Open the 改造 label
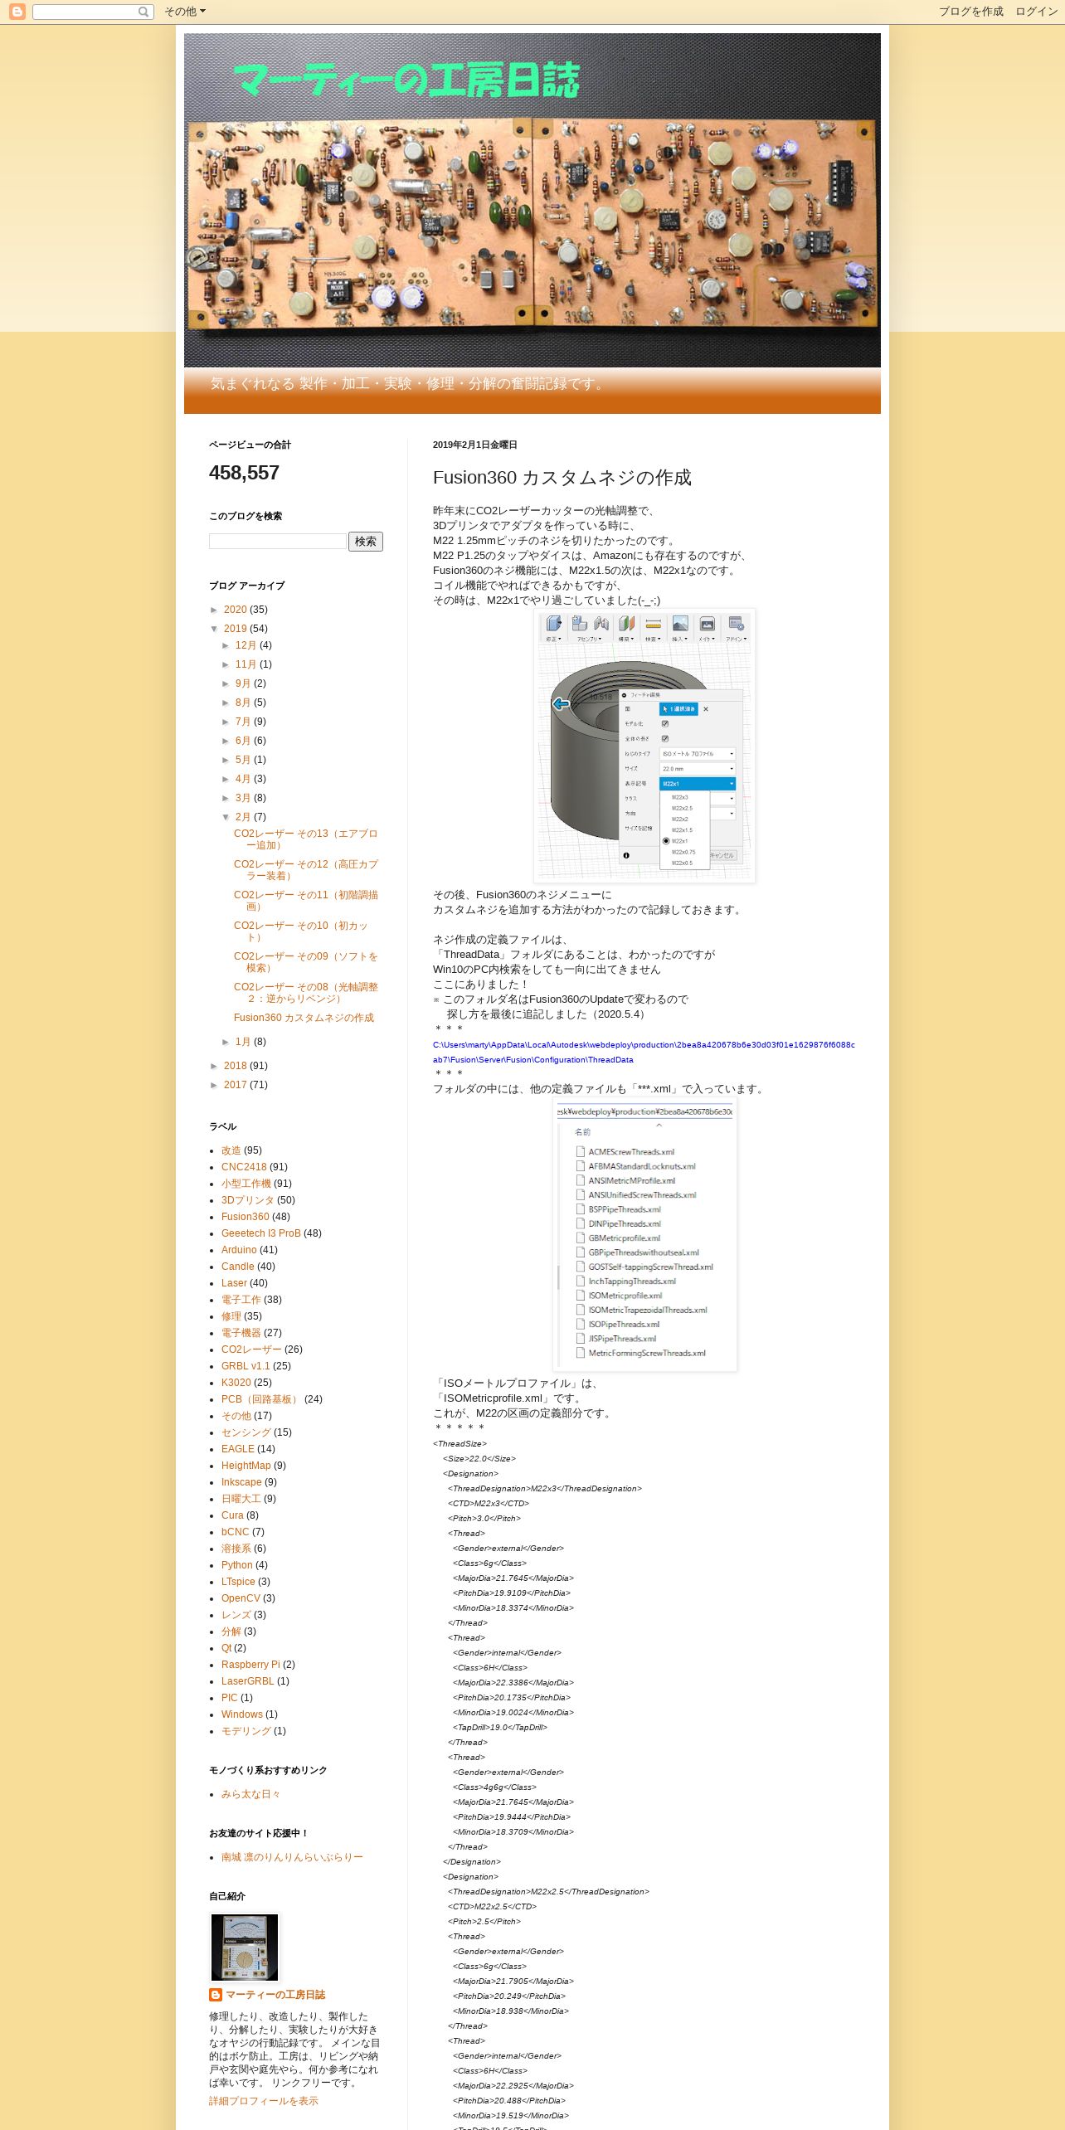This screenshot has height=2130, width=1065. pos(231,1150)
